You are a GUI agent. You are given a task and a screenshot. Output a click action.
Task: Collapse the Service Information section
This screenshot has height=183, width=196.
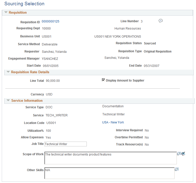tap(8, 100)
